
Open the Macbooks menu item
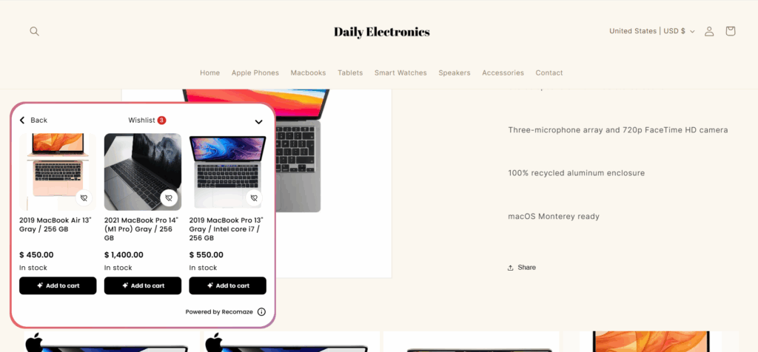coord(308,73)
